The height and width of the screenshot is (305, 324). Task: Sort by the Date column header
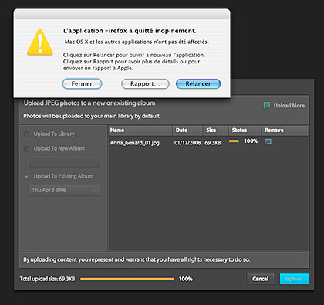pos(187,130)
